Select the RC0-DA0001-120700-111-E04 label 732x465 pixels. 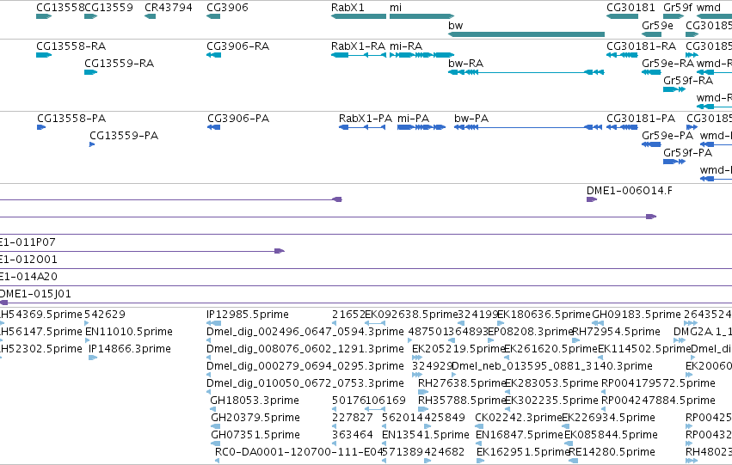[299, 452]
